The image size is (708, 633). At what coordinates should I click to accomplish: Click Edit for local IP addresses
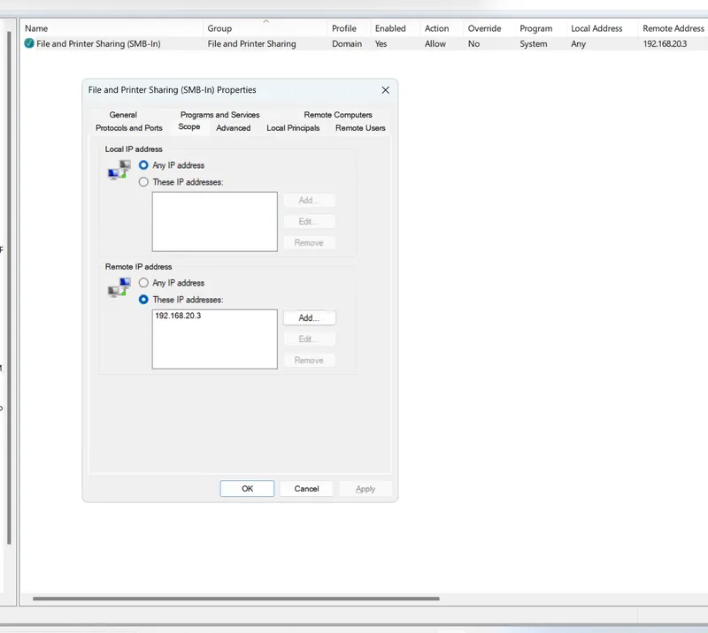coord(309,221)
